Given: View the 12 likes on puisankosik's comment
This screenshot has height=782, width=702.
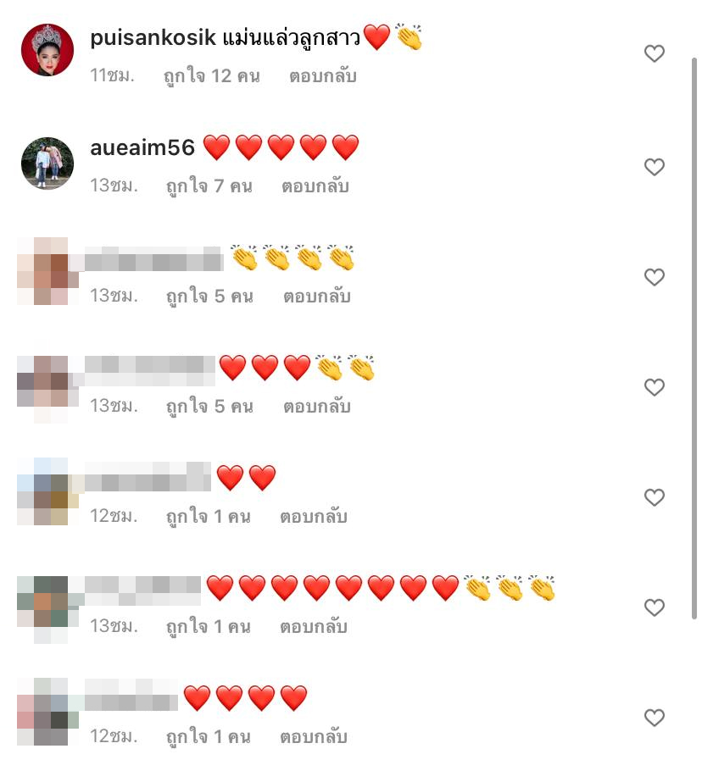Looking at the screenshot, I should click(212, 76).
